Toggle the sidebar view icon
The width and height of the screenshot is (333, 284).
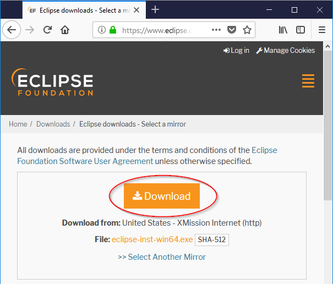(x=301, y=30)
